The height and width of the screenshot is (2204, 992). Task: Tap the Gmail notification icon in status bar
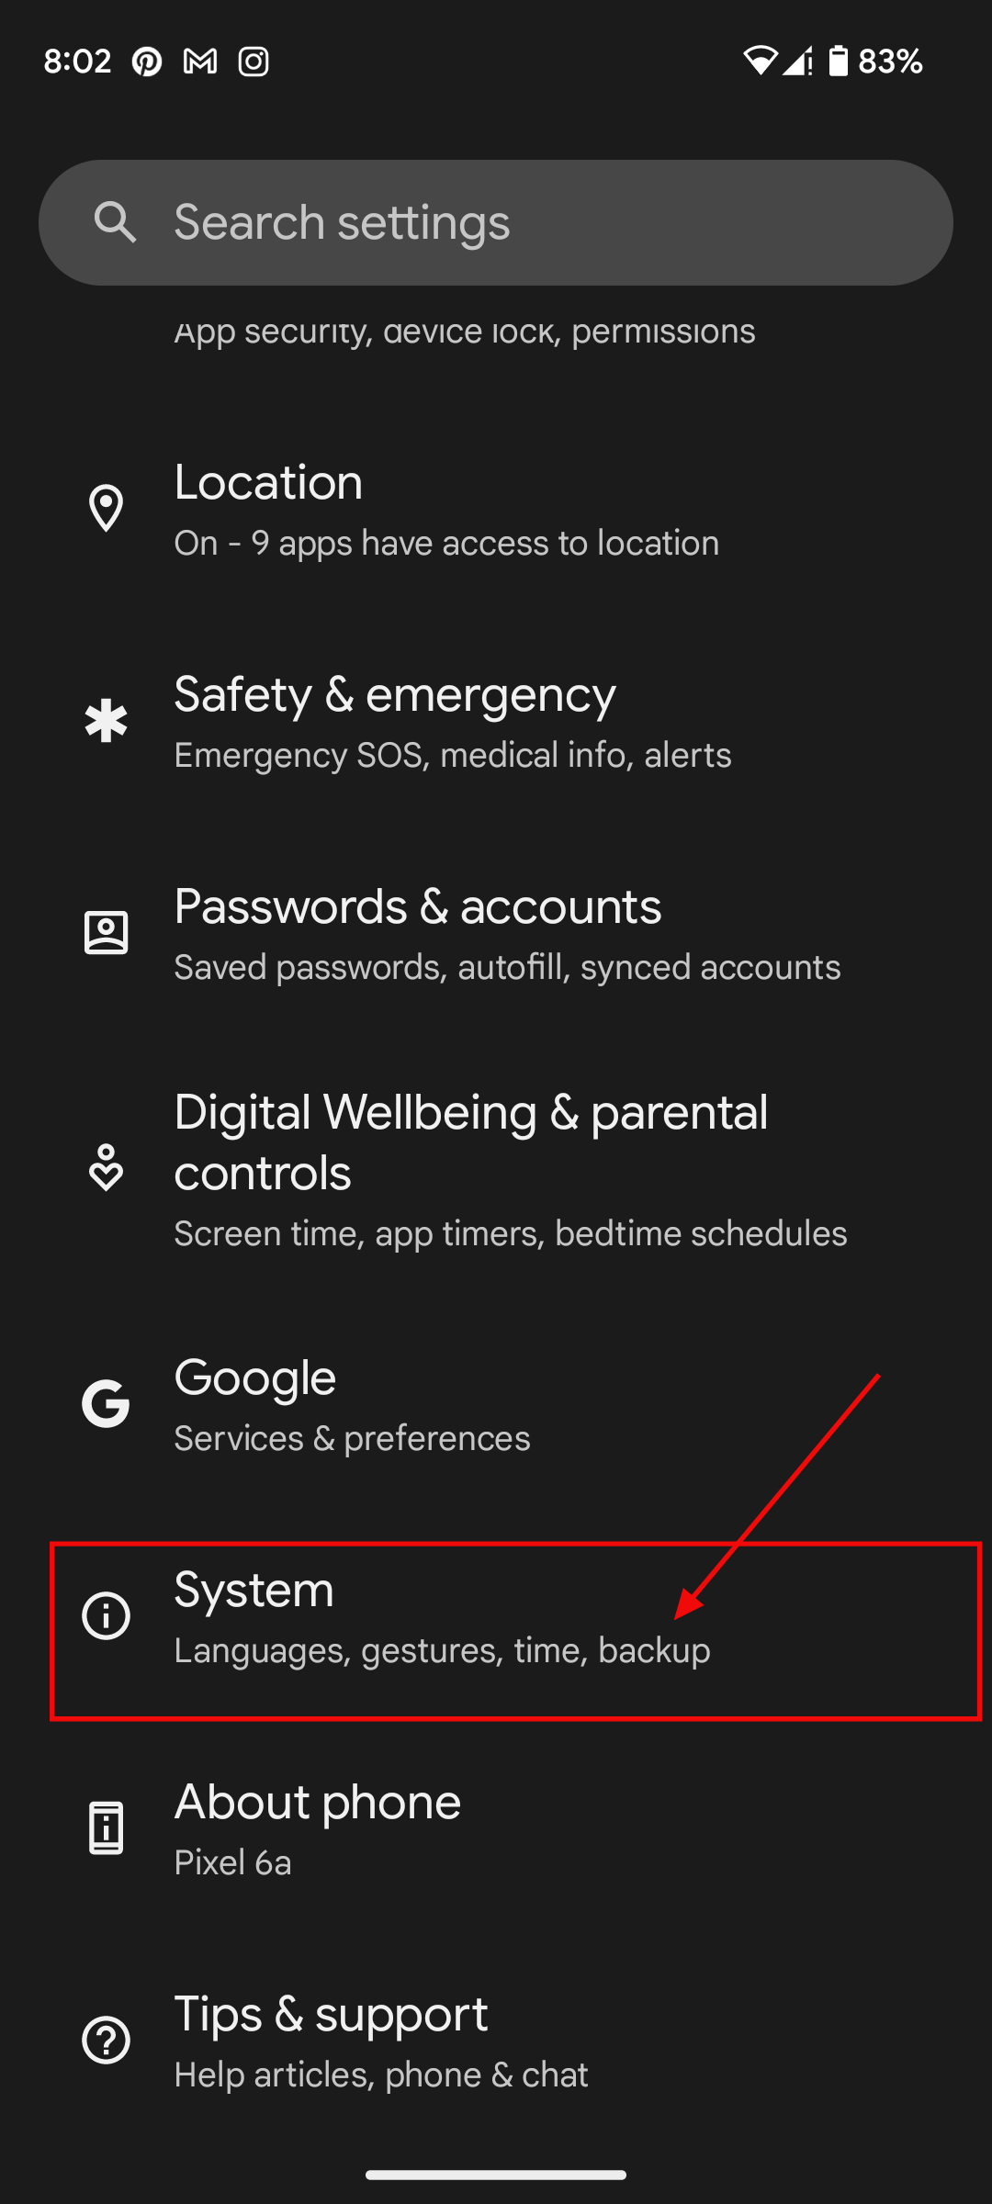[x=200, y=62]
